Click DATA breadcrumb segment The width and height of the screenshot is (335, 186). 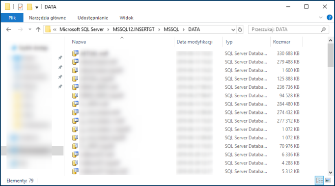tap(194, 29)
